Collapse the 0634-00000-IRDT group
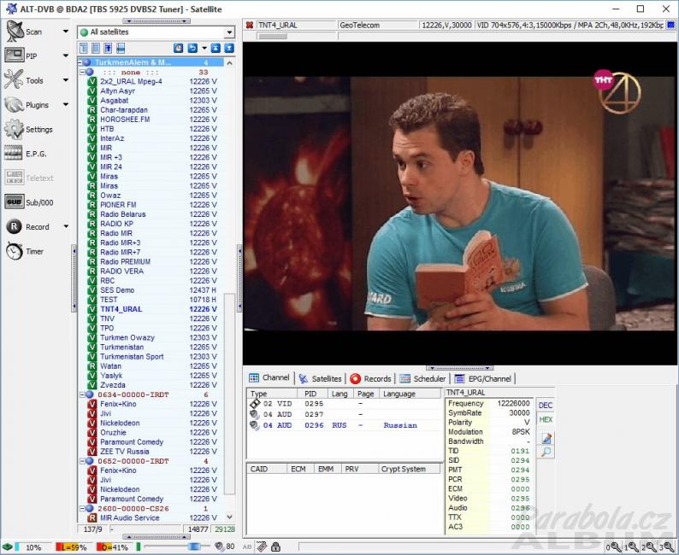 [83, 394]
